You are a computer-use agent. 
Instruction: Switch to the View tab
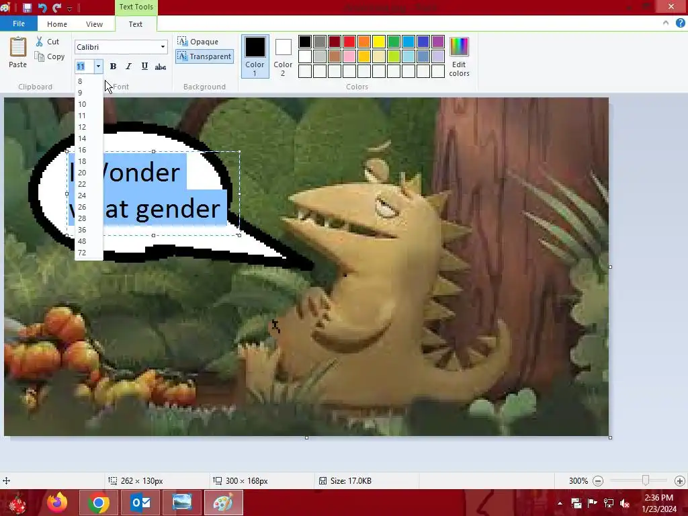[94, 24]
